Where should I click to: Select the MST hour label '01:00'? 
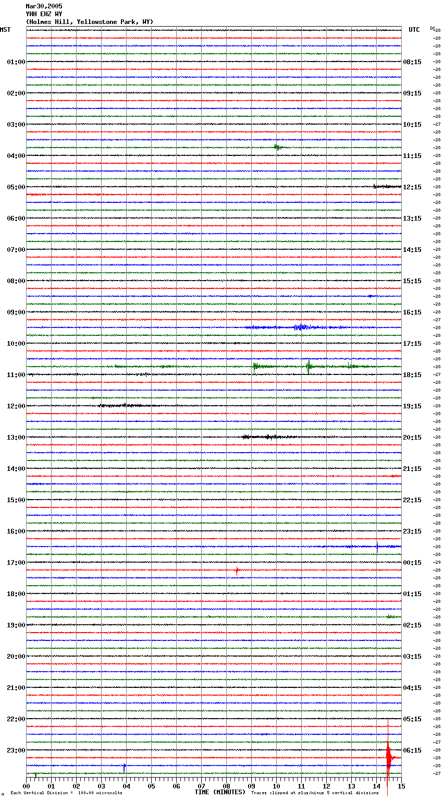(16, 62)
